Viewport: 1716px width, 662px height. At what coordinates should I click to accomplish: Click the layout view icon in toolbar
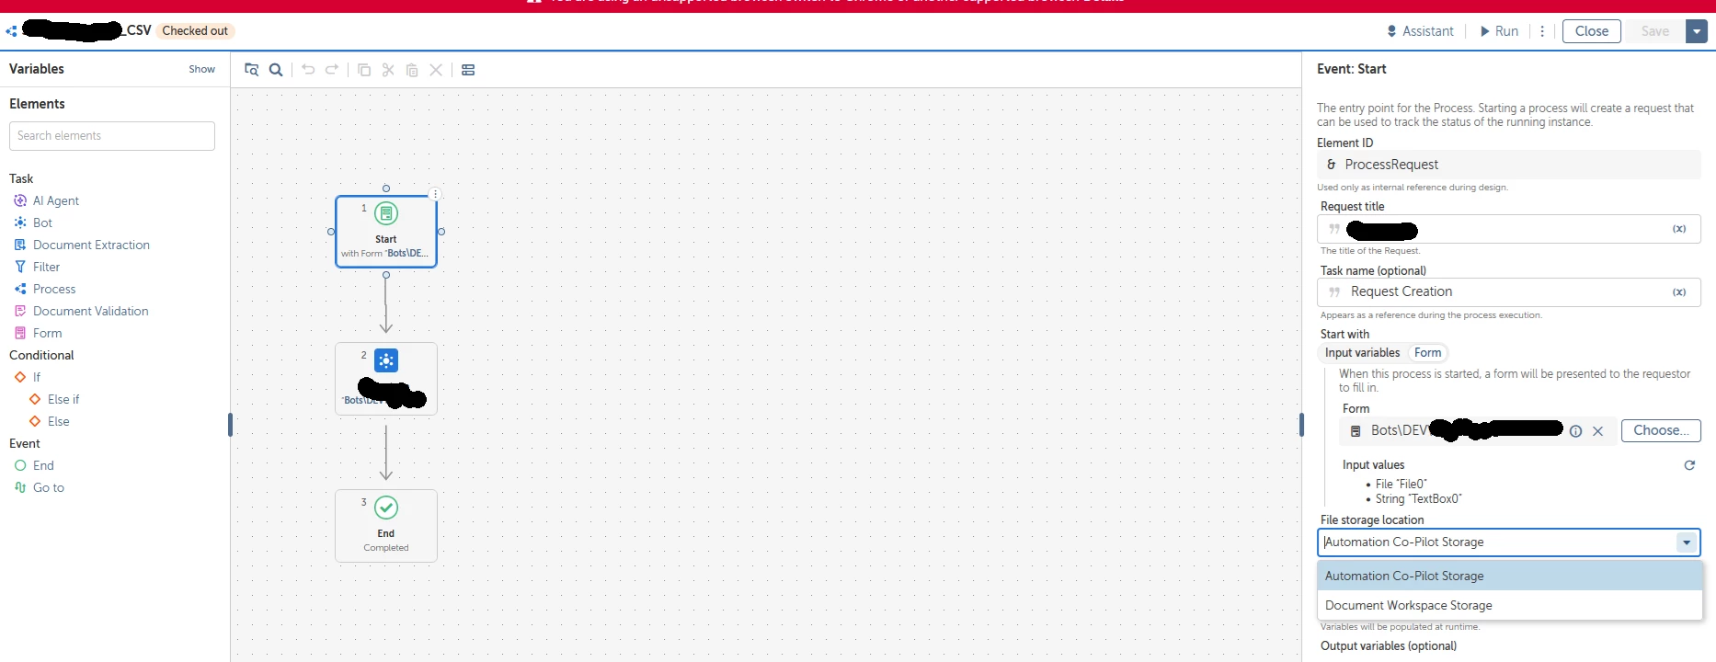pos(468,70)
